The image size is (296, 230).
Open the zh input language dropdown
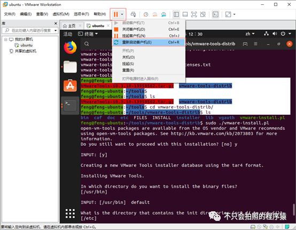tap(250, 34)
